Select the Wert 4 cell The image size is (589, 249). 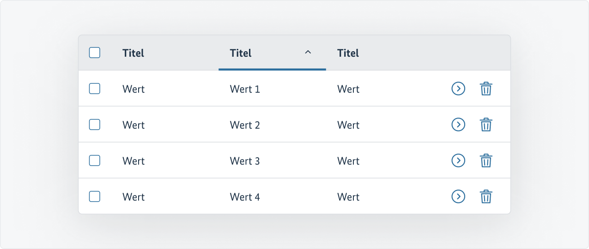point(245,197)
